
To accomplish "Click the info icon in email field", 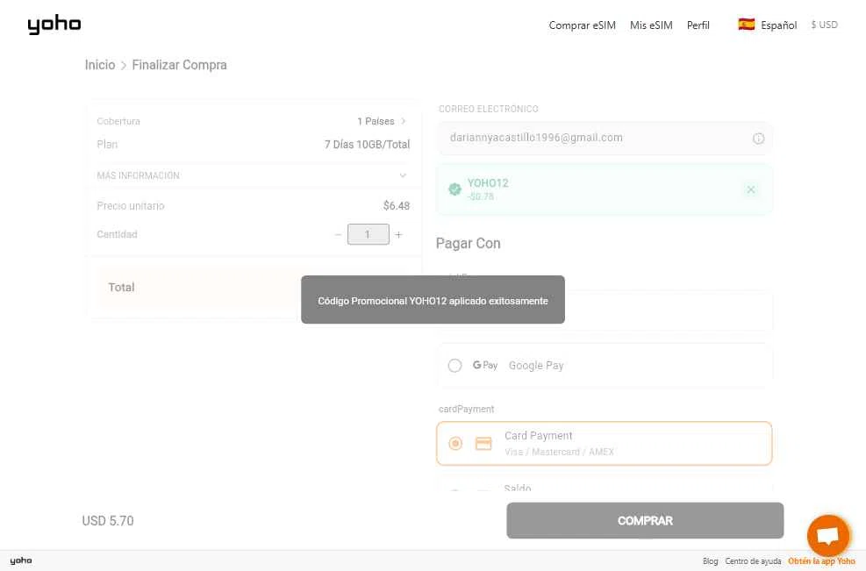I will point(758,139).
